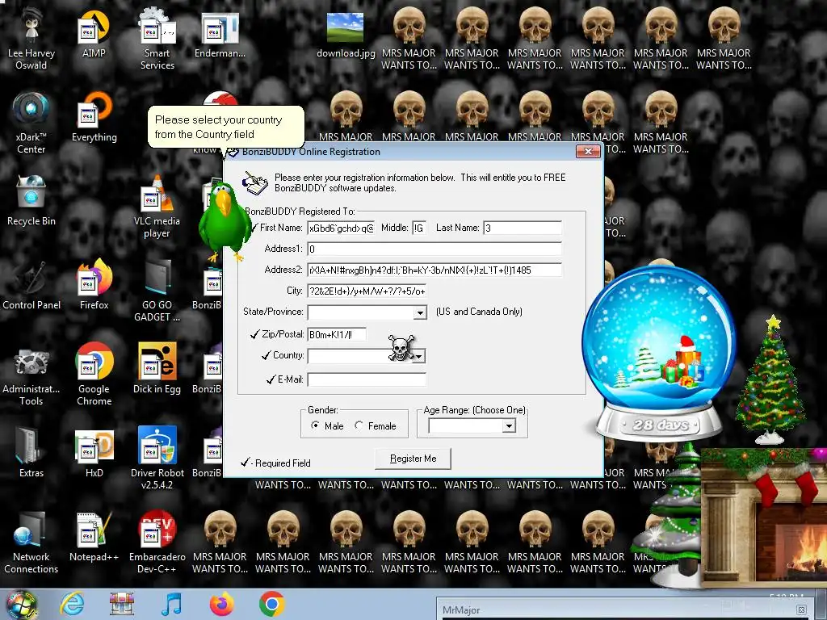Open Internet Explorer from the taskbar
827x620 pixels.
coord(72,604)
